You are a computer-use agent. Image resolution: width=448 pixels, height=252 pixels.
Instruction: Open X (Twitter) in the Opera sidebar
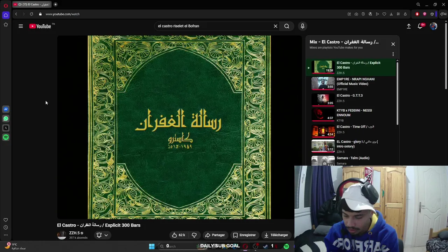click(x=6, y=128)
